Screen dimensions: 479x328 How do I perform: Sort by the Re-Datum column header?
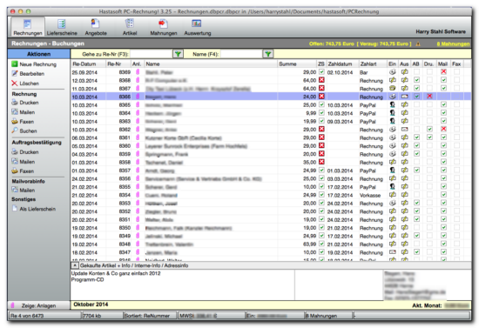pyautogui.click(x=89, y=64)
